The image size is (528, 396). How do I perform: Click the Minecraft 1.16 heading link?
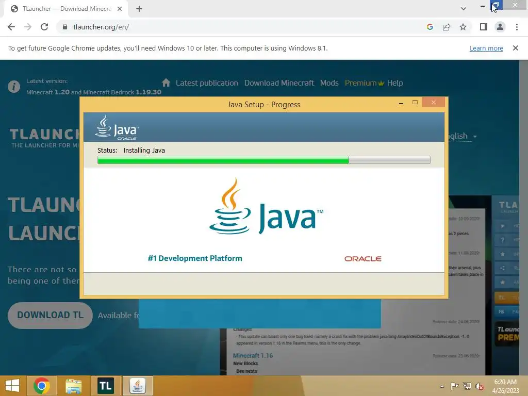point(253,356)
